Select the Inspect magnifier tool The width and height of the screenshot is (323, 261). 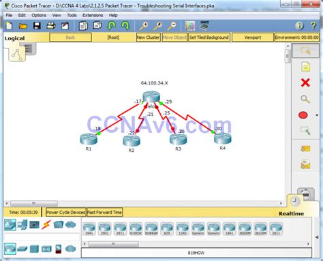tap(305, 99)
